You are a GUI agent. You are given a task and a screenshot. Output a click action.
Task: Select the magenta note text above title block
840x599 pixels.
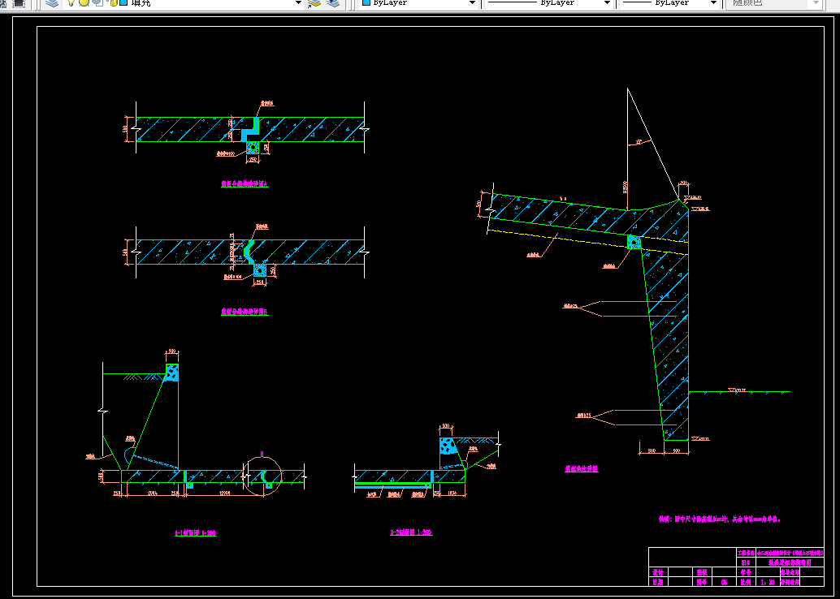pyautogui.click(x=720, y=519)
